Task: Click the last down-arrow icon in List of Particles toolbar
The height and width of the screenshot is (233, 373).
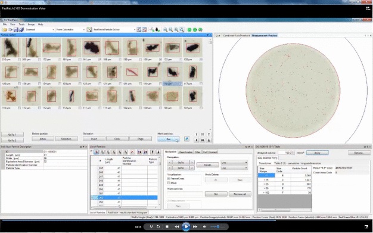Action: [x=158, y=152]
